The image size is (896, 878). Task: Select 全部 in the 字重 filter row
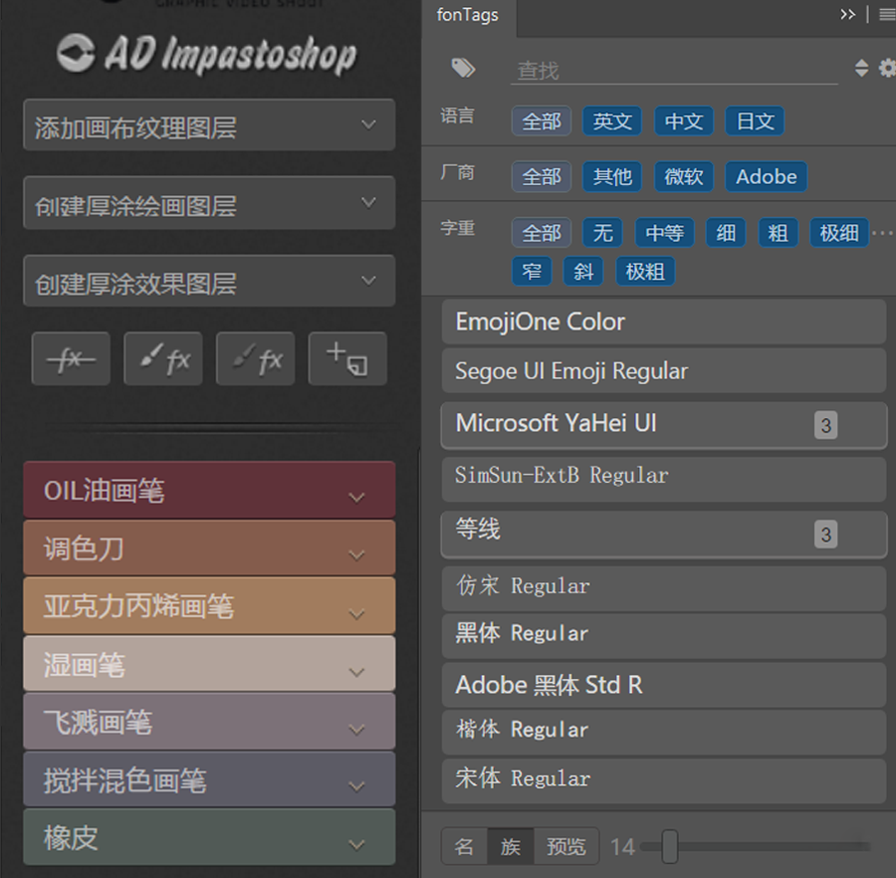pyautogui.click(x=542, y=233)
